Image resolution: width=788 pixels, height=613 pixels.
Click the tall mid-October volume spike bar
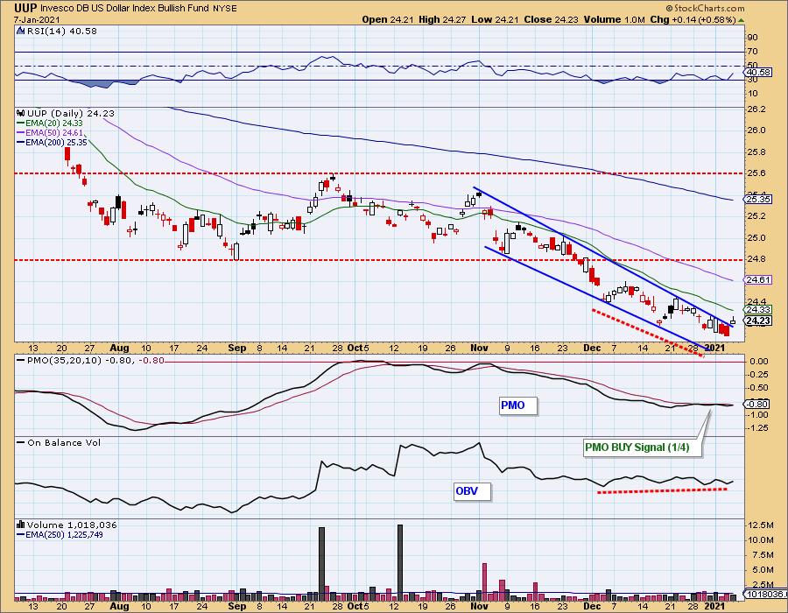click(400, 561)
